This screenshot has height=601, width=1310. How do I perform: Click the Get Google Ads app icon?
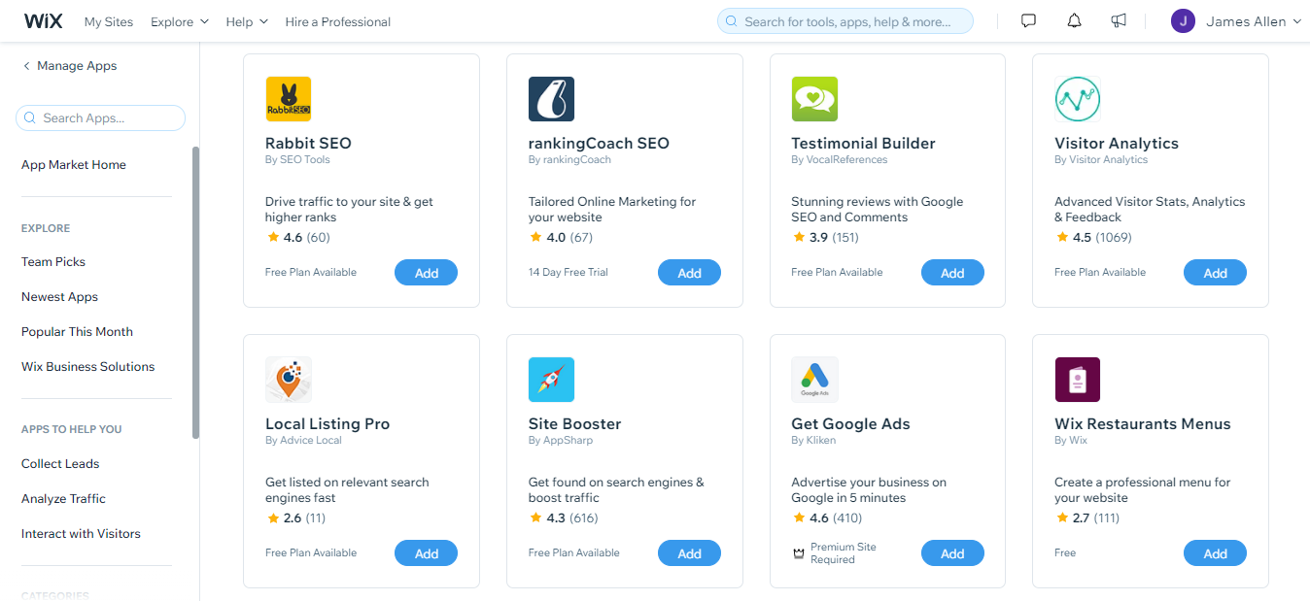[x=814, y=380]
